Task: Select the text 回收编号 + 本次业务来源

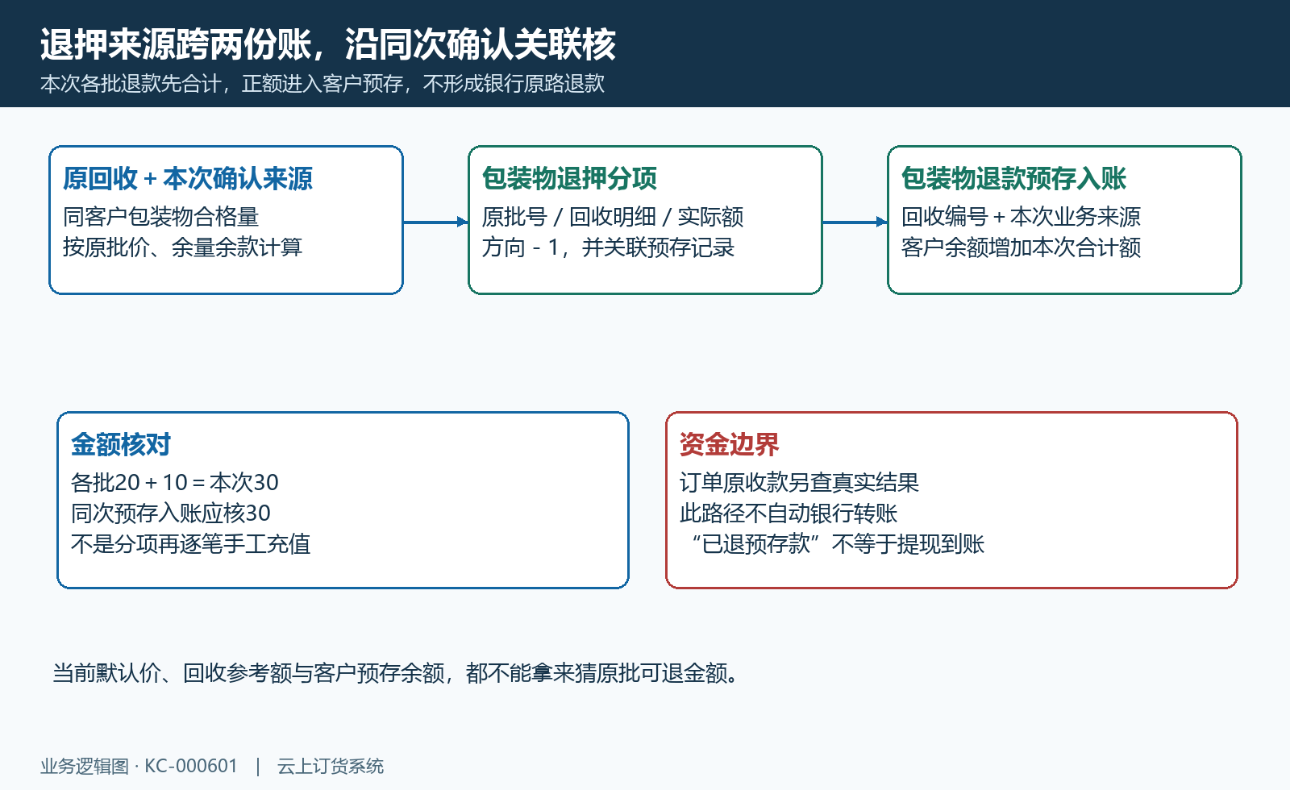Action: pyautogui.click(x=1022, y=217)
